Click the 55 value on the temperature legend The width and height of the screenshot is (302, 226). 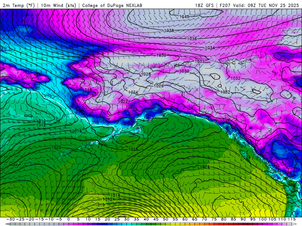click(175, 219)
